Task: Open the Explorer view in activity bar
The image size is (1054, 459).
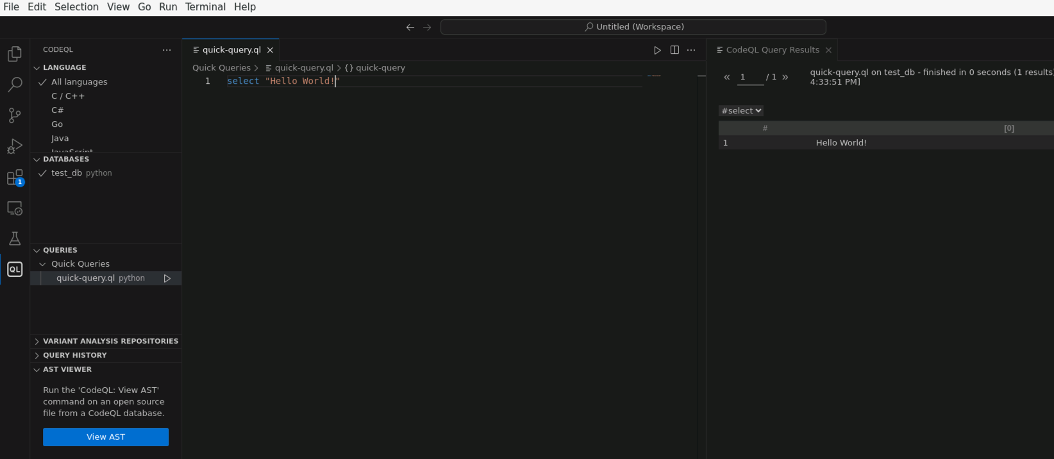Action: coord(15,54)
